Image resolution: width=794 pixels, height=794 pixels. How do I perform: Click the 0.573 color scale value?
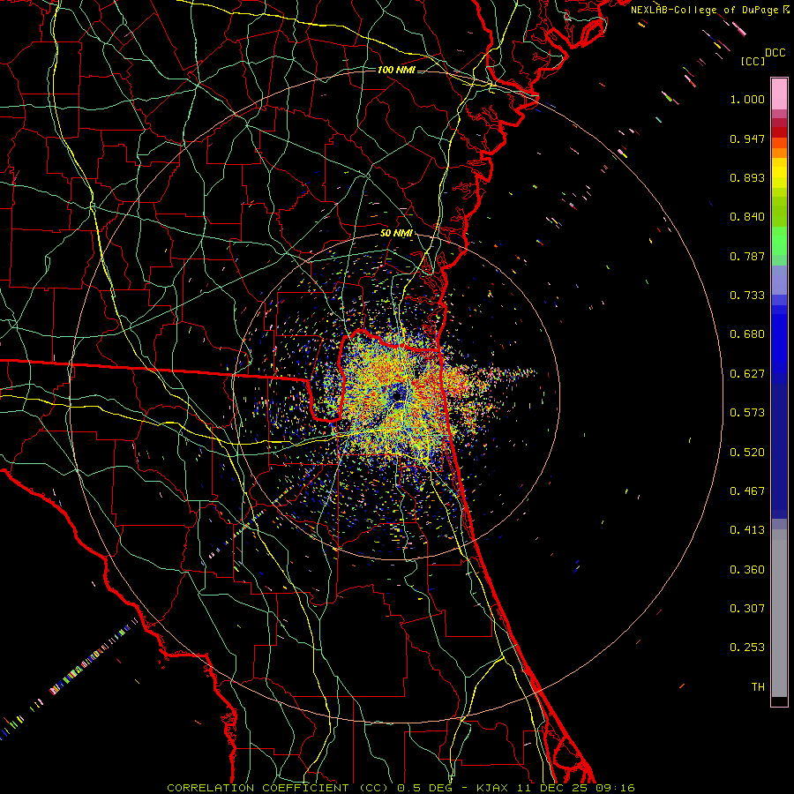[747, 413]
